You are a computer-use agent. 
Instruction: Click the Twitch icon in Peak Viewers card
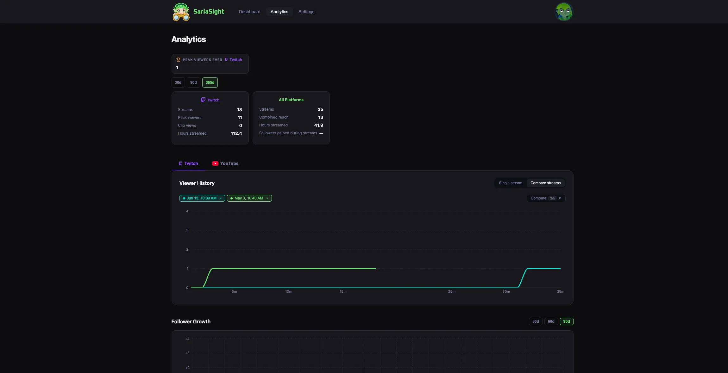point(226,59)
